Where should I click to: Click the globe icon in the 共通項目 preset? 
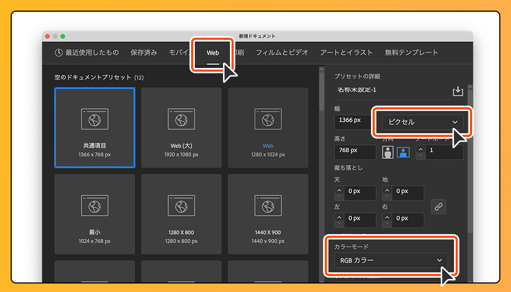(x=95, y=119)
